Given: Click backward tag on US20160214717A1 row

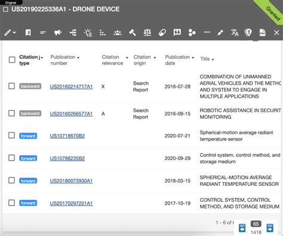Looking at the screenshot, I should (30, 86).
